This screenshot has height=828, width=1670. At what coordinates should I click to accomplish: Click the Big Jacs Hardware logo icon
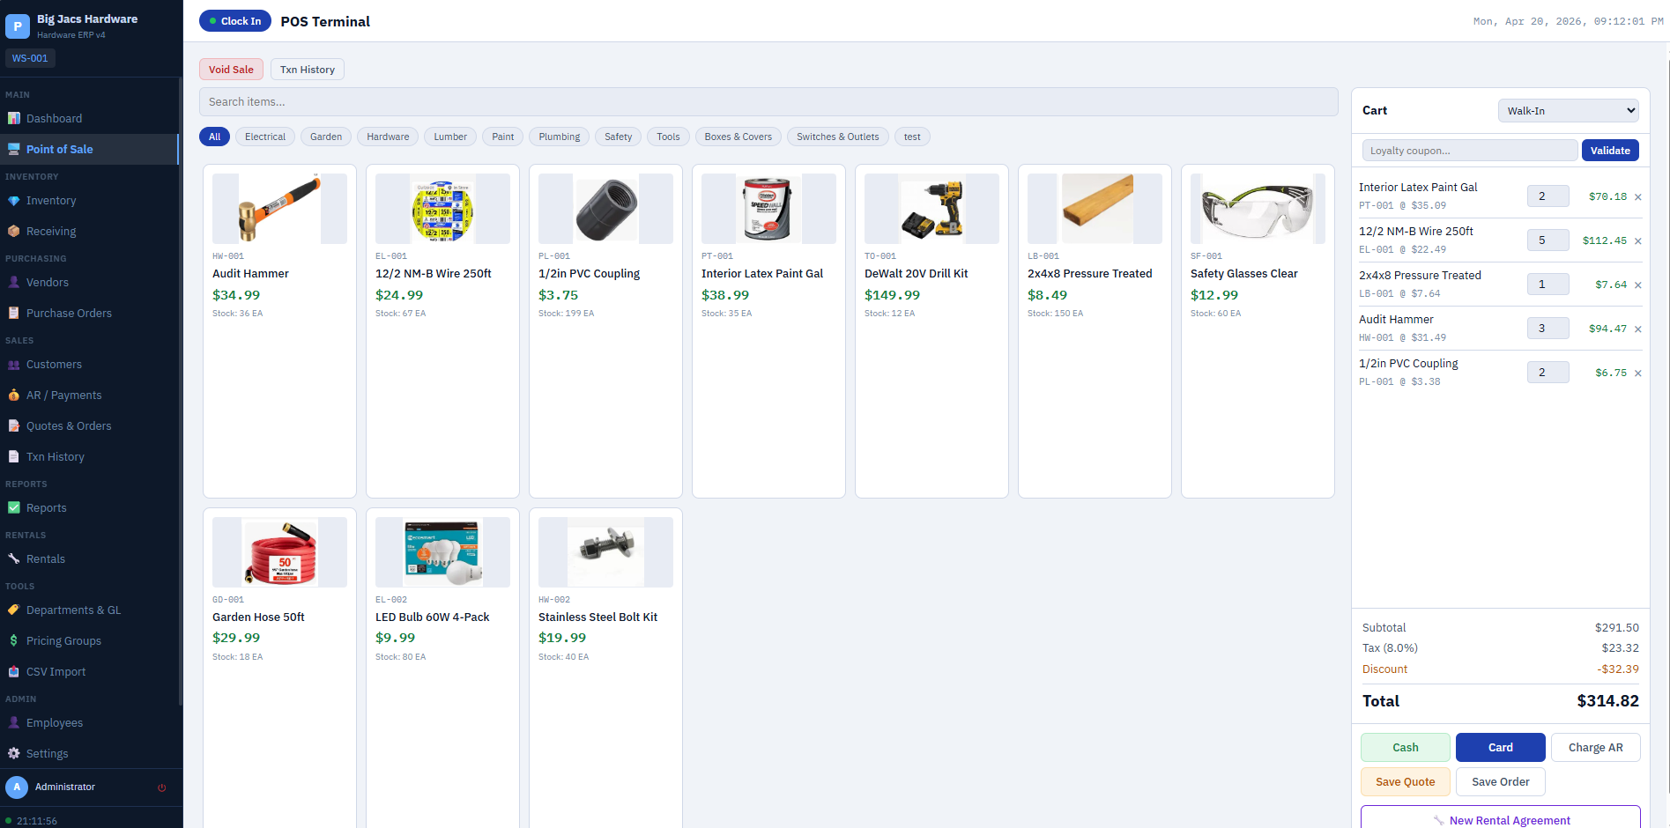tap(18, 26)
